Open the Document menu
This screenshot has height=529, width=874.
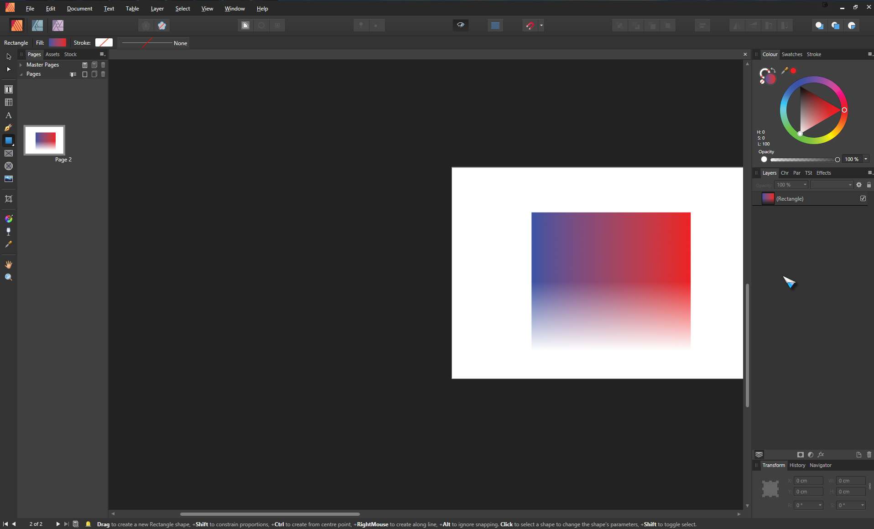click(79, 8)
